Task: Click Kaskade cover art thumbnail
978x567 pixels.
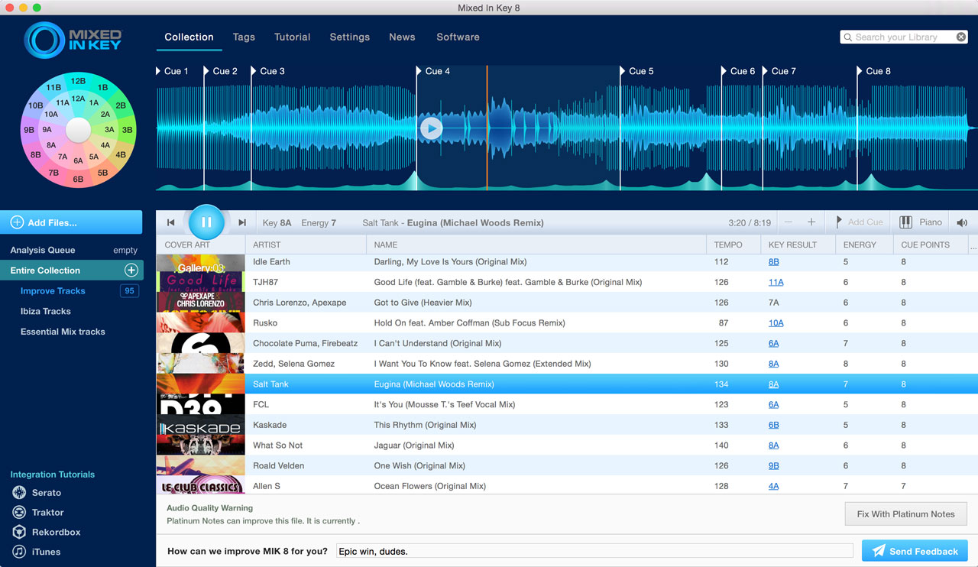Action: 201,425
